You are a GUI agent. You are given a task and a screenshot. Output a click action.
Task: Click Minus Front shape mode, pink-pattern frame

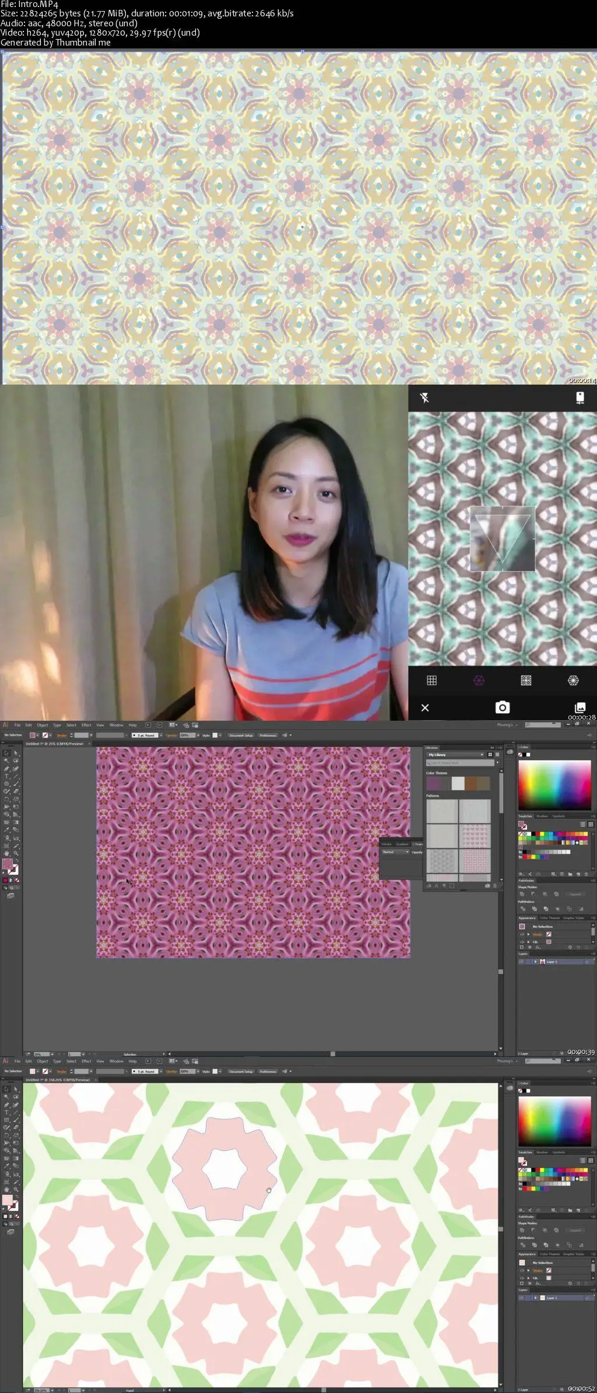[x=533, y=894]
